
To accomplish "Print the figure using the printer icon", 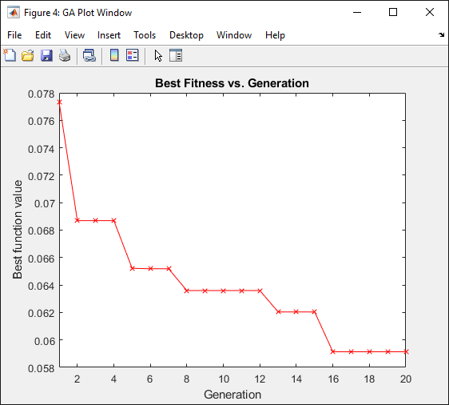I will (x=65, y=55).
